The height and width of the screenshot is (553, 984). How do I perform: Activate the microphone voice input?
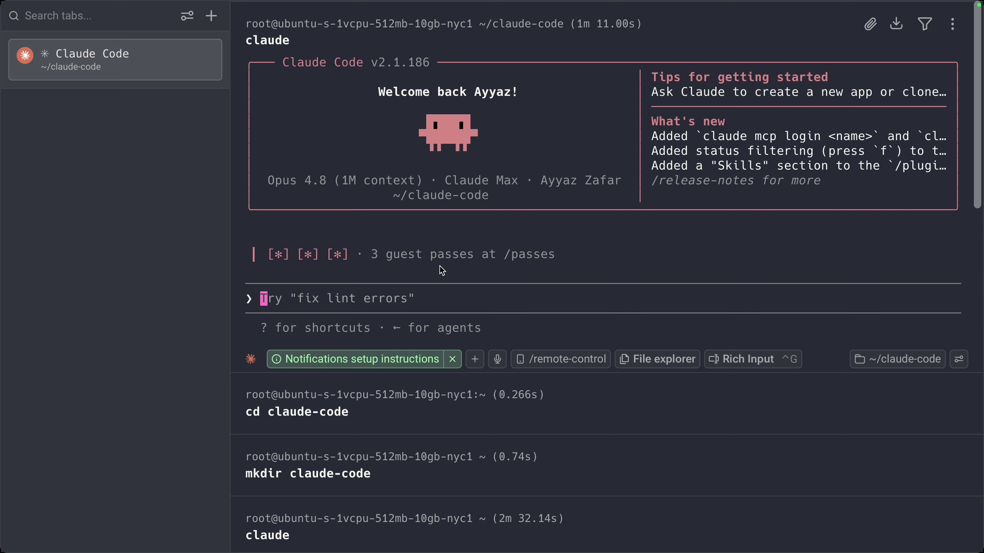pyautogui.click(x=497, y=359)
